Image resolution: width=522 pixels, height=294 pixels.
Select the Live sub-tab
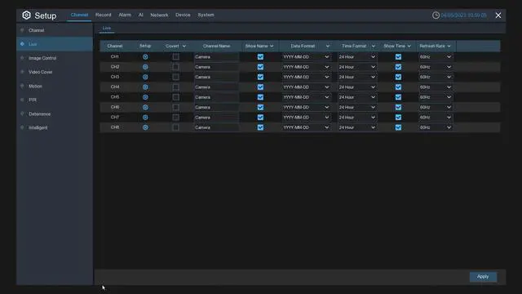click(107, 28)
